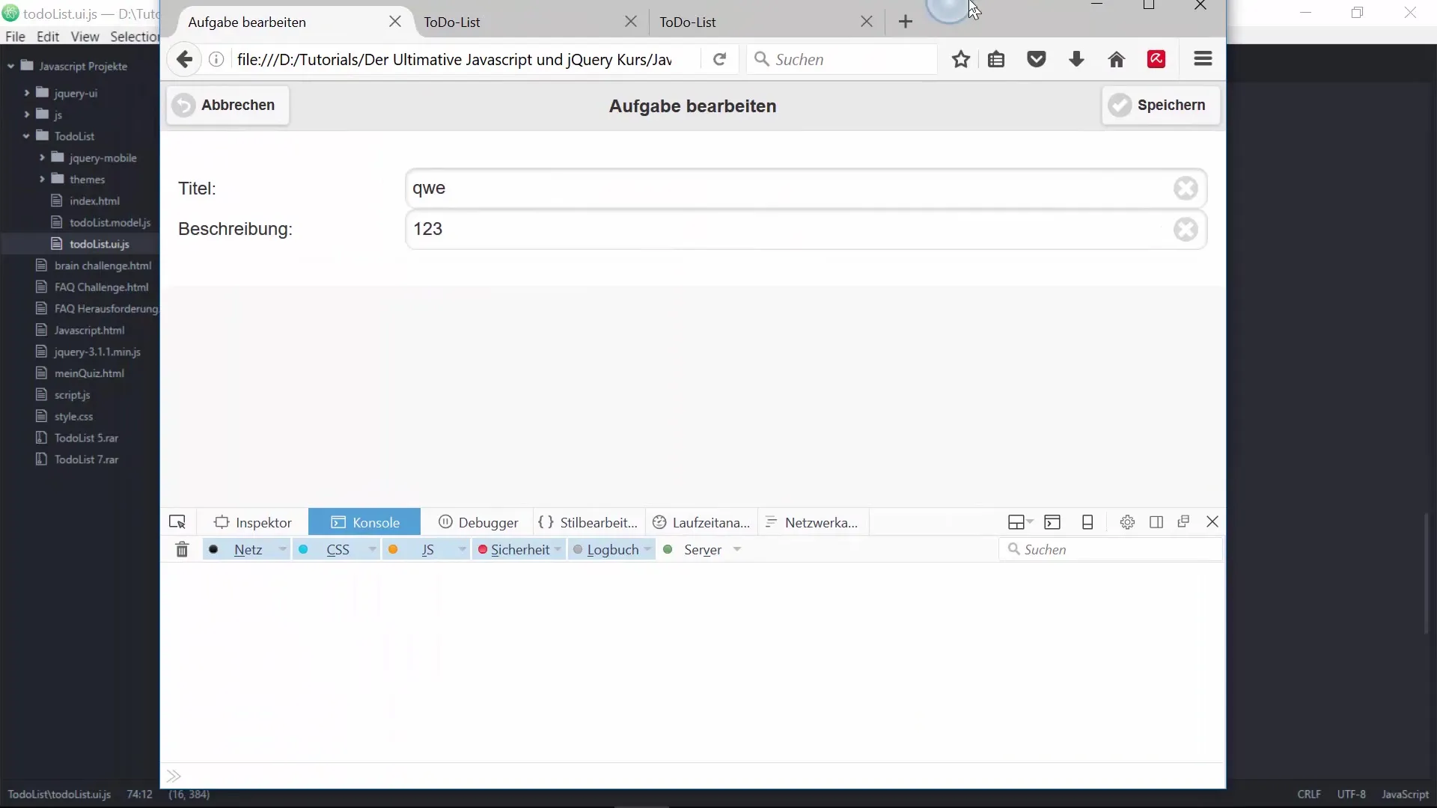The width and height of the screenshot is (1437, 808).
Task: Click into the Beschreibung input field
Action: tap(805, 229)
